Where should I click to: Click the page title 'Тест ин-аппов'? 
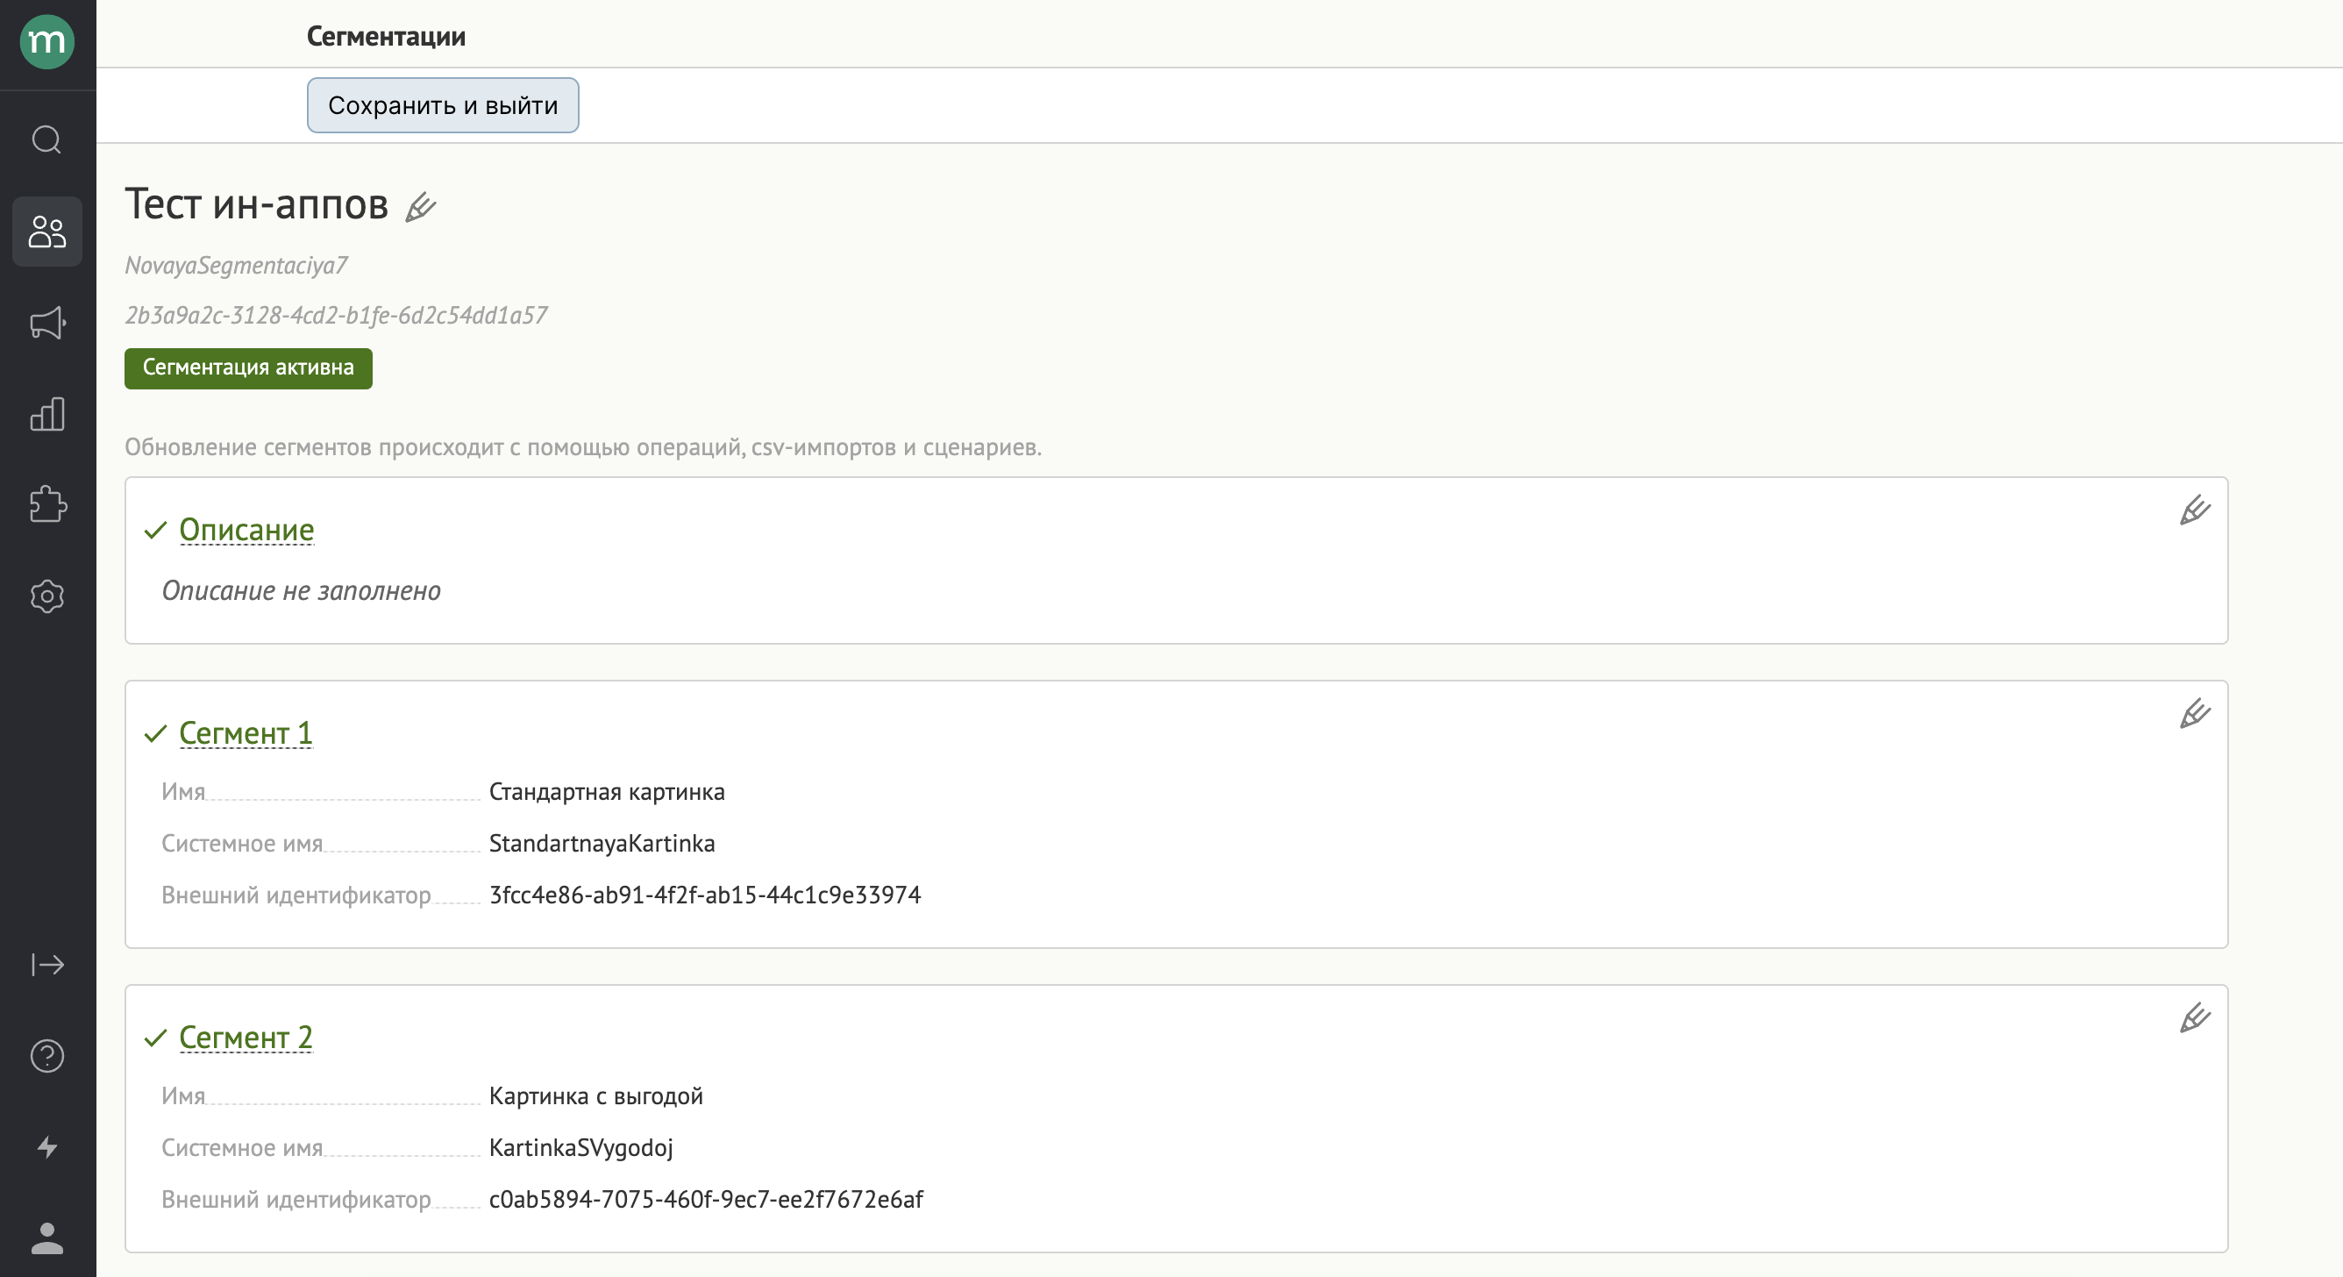(x=257, y=204)
